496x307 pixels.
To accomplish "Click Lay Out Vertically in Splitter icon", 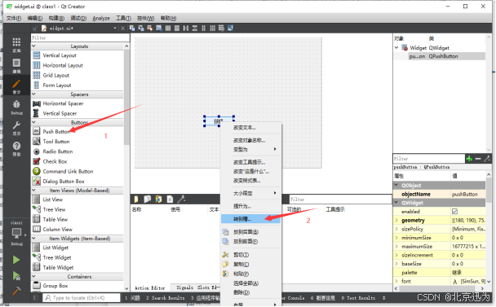I will (194, 29).
